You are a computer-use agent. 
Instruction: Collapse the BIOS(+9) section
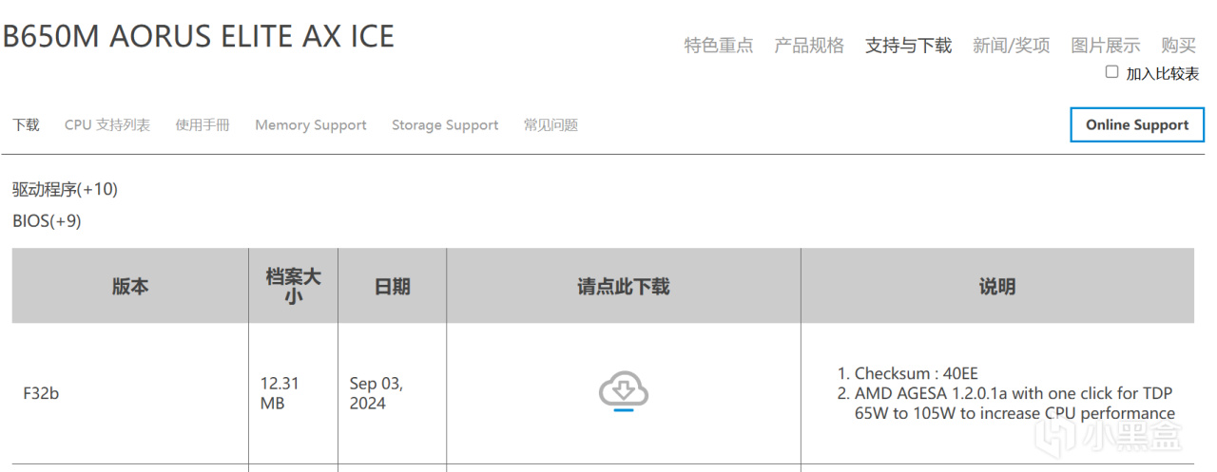click(x=47, y=221)
